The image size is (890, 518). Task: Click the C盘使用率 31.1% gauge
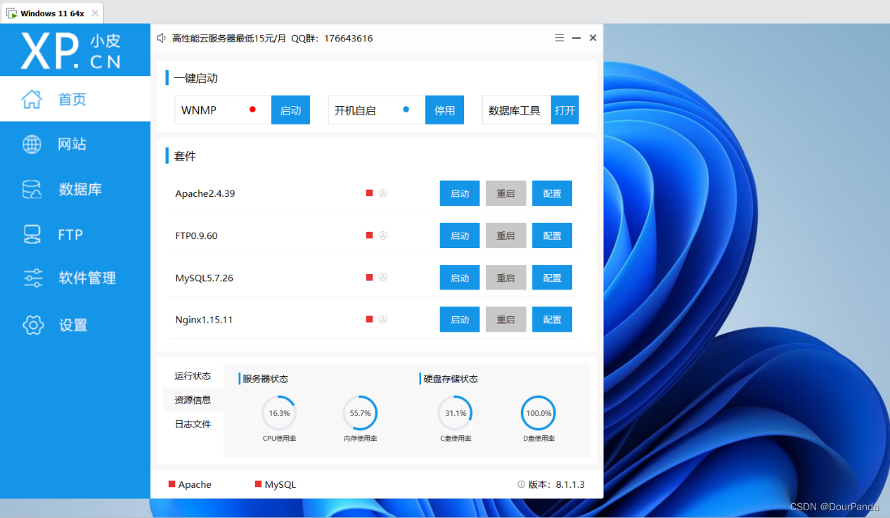pyautogui.click(x=456, y=413)
